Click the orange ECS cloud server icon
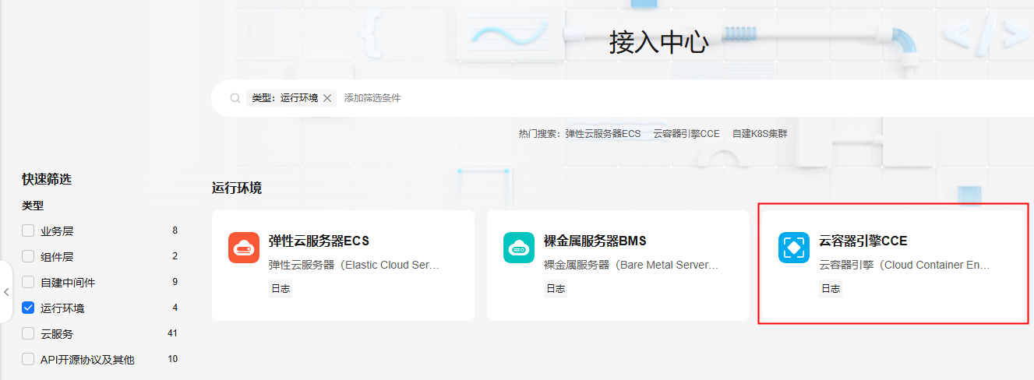1034x380 pixels. (244, 248)
